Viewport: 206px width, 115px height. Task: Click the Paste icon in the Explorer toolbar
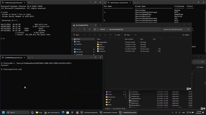95,35
